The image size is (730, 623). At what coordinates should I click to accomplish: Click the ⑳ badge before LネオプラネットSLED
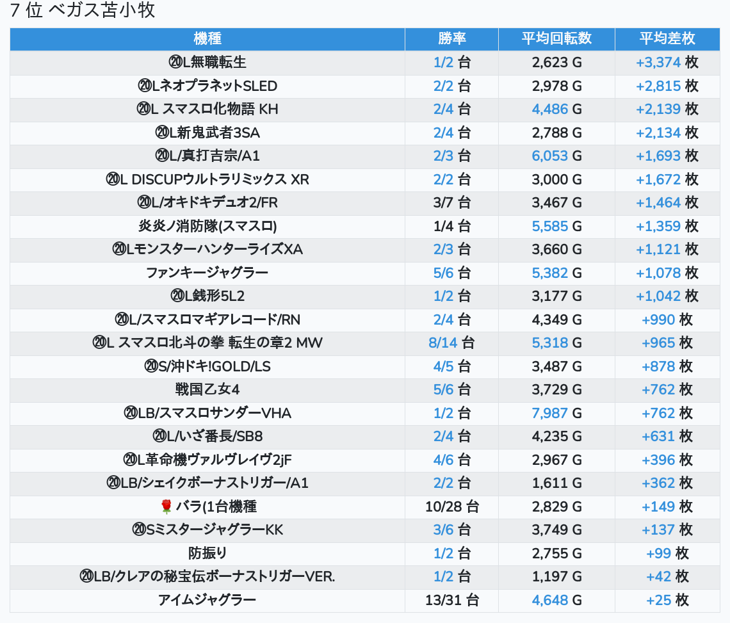point(145,86)
